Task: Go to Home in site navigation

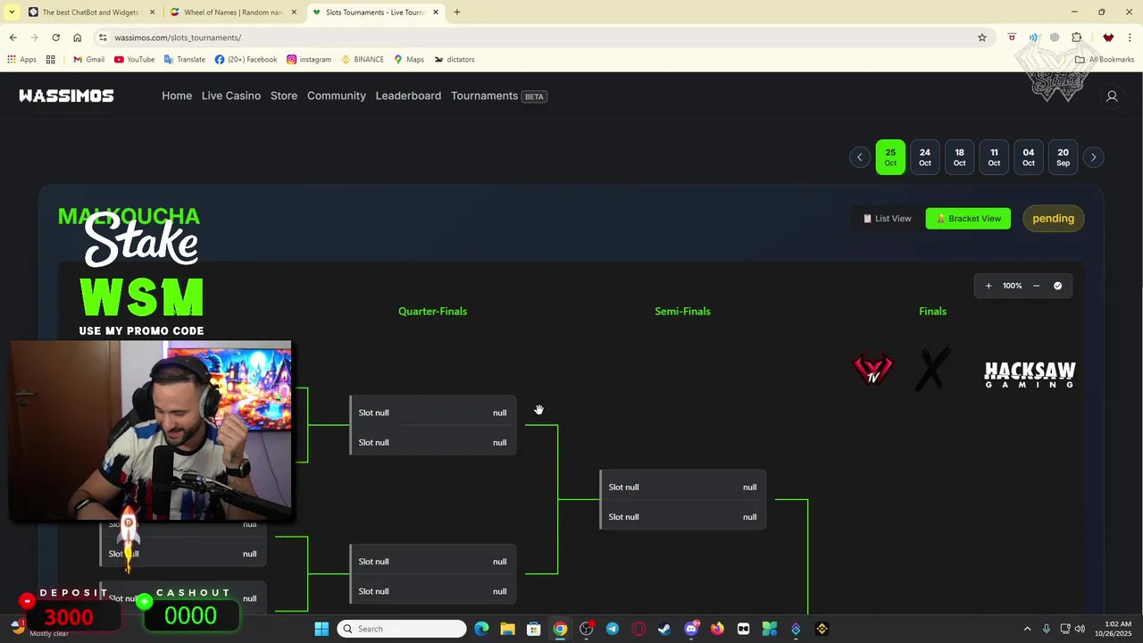Action: pyautogui.click(x=177, y=96)
